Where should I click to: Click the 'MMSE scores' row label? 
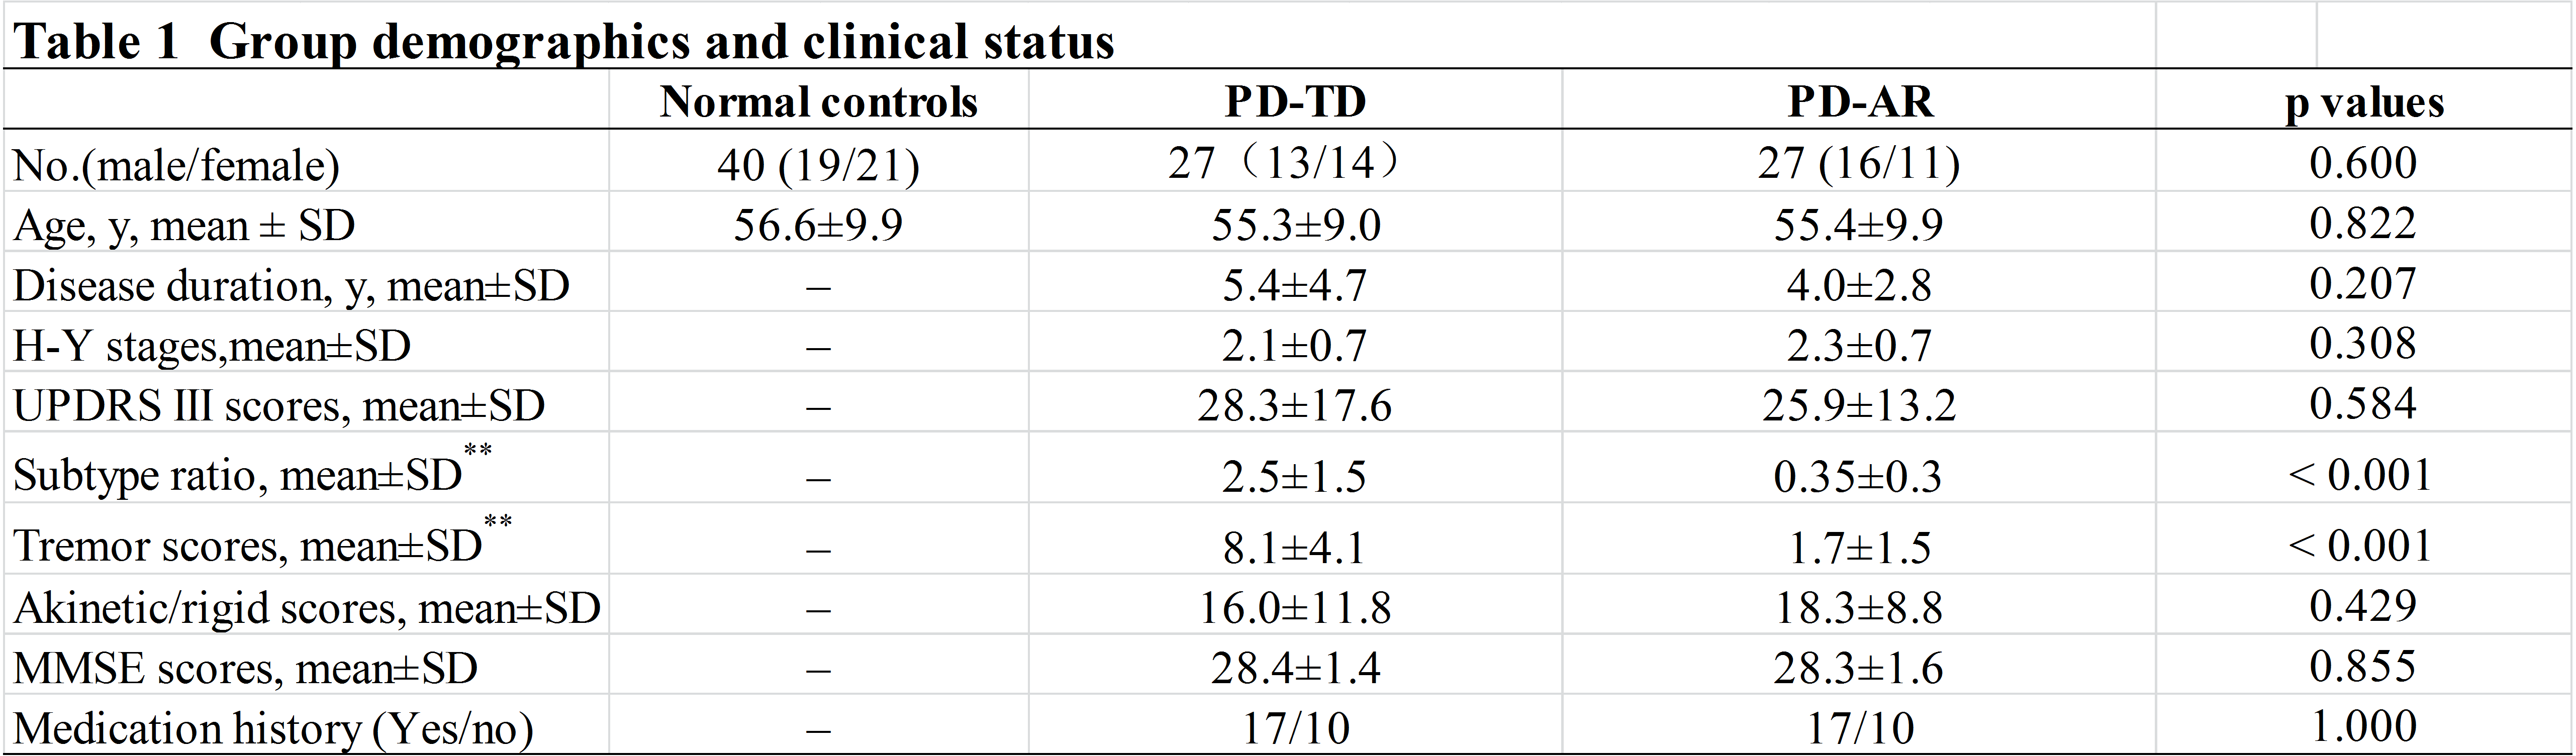[x=245, y=668]
